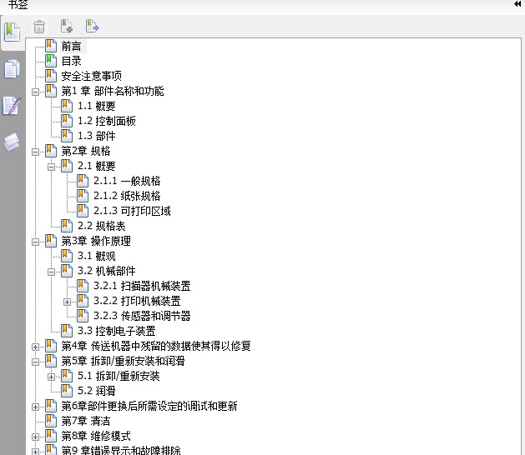
Task: Go to 3.3 控制电子装置 bookmark
Action: click(x=117, y=331)
